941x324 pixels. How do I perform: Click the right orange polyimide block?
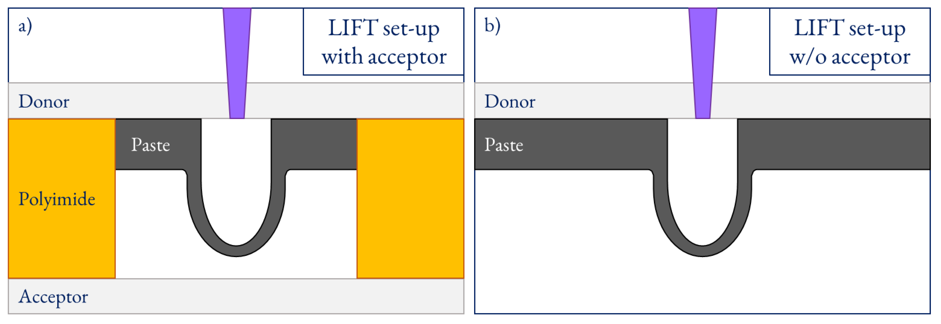[410, 199]
